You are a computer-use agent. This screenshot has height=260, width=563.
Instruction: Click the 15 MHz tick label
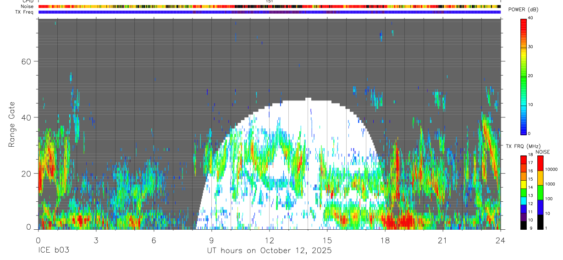pyautogui.click(x=530, y=179)
